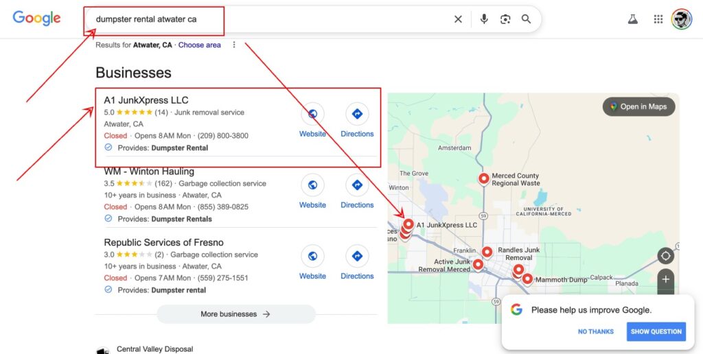Click the search query input field
Screen dimensions: 703x354
268,19
